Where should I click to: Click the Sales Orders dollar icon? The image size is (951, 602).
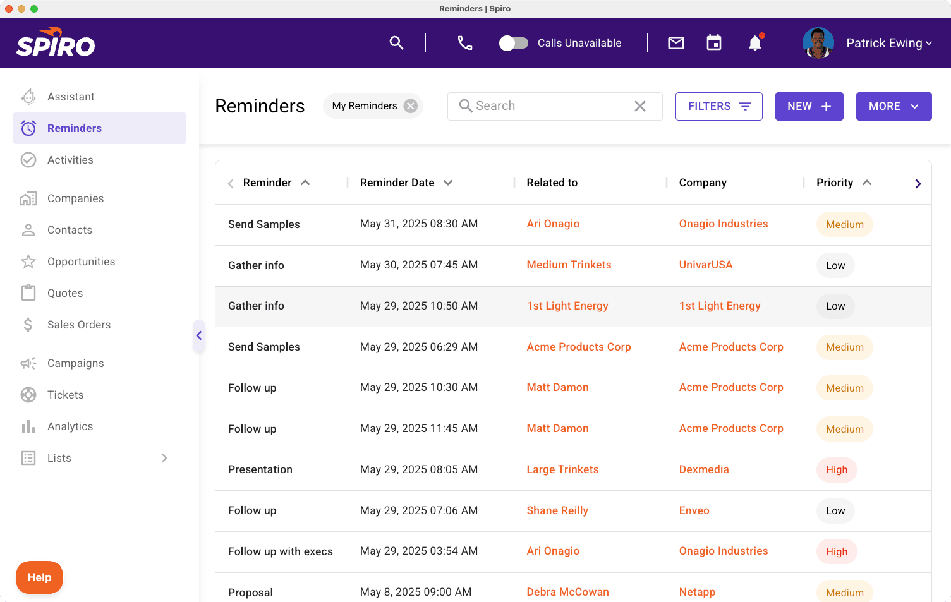28,325
